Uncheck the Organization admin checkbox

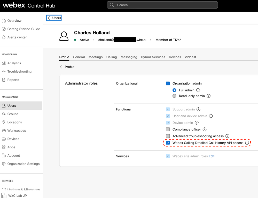coord(168,83)
